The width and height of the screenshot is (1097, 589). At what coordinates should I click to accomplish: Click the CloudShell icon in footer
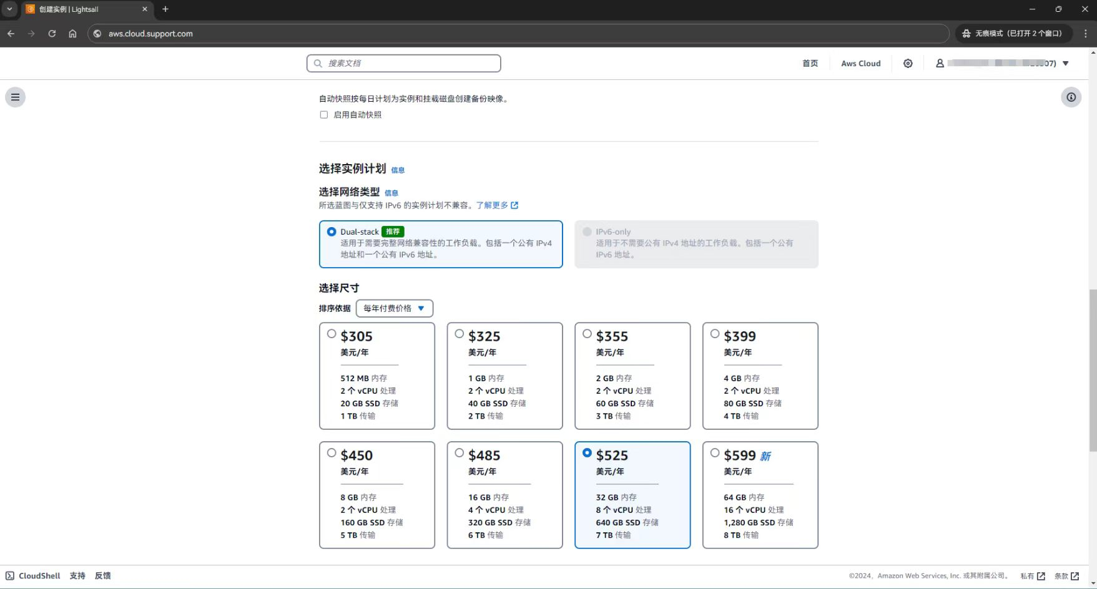click(x=10, y=576)
